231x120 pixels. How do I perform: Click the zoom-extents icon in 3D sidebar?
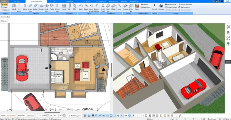[x=228, y=38]
